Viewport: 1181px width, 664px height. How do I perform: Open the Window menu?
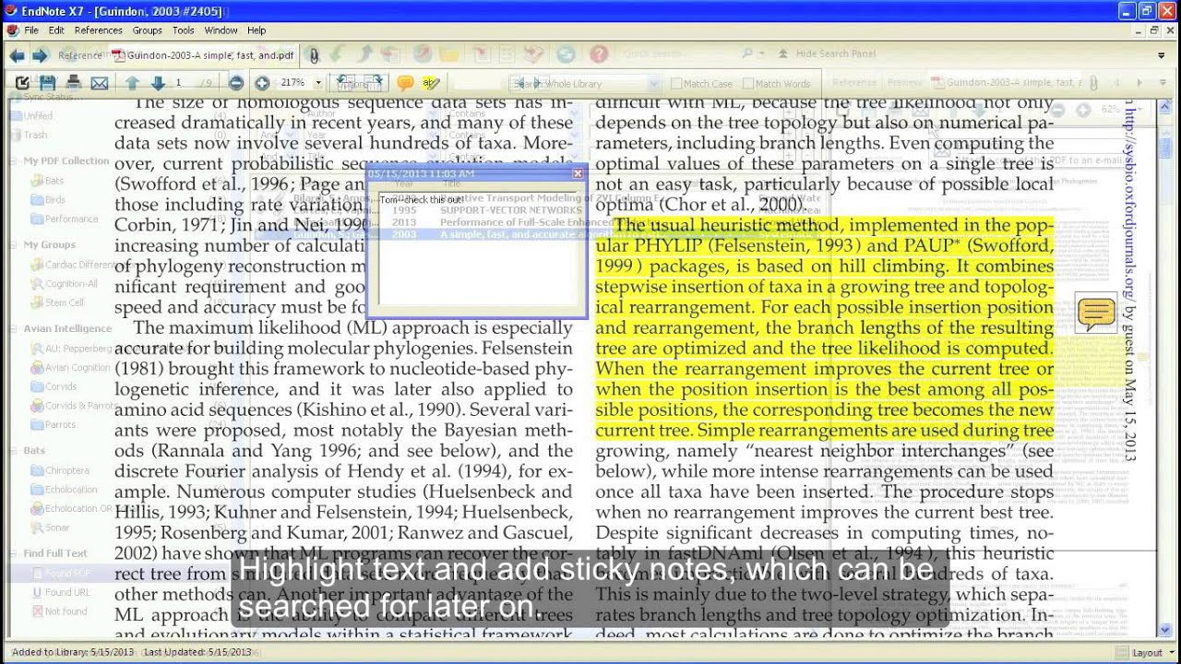[221, 30]
